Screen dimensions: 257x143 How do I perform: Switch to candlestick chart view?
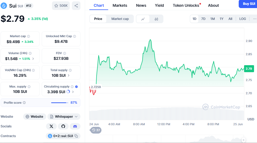coord(156,19)
